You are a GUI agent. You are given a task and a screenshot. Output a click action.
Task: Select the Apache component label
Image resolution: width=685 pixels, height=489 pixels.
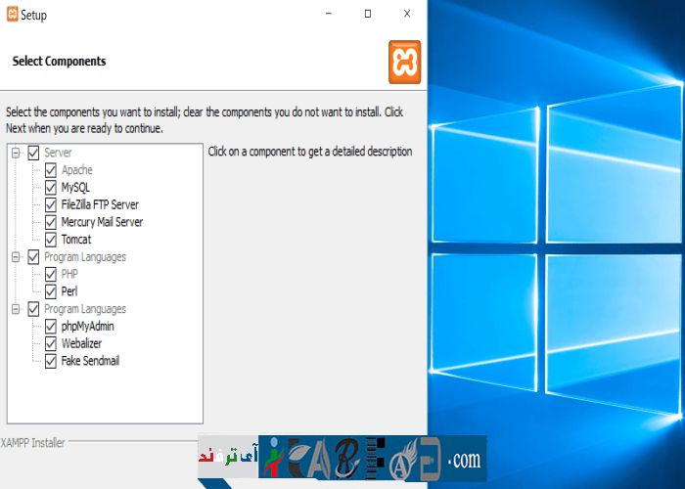(x=76, y=170)
